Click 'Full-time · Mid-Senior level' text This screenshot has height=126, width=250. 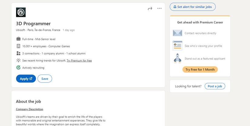(x=39, y=39)
